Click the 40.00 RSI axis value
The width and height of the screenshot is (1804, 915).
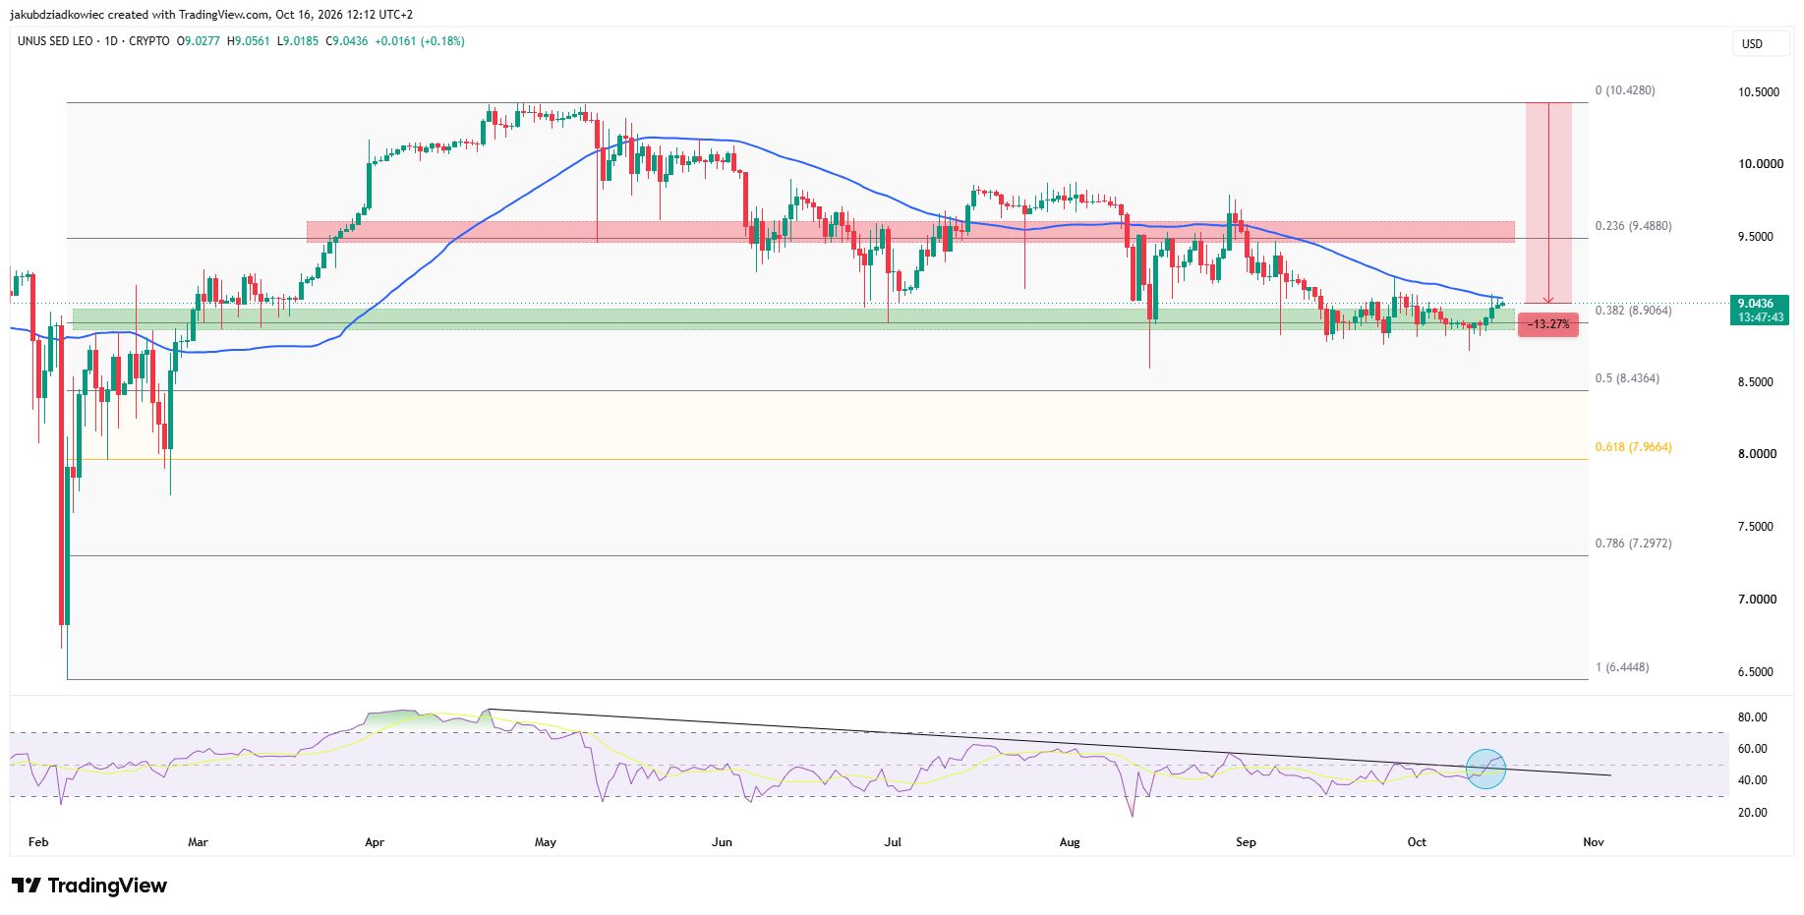point(1753,780)
